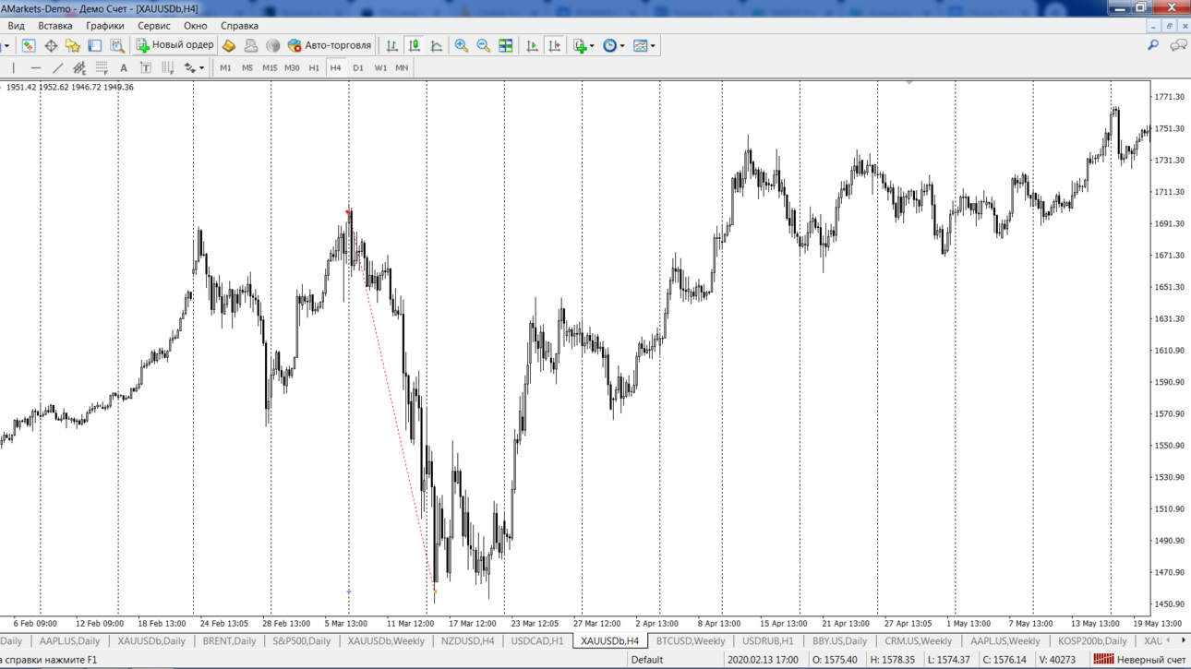
Task: Open the Графики menu
Action: pos(105,26)
